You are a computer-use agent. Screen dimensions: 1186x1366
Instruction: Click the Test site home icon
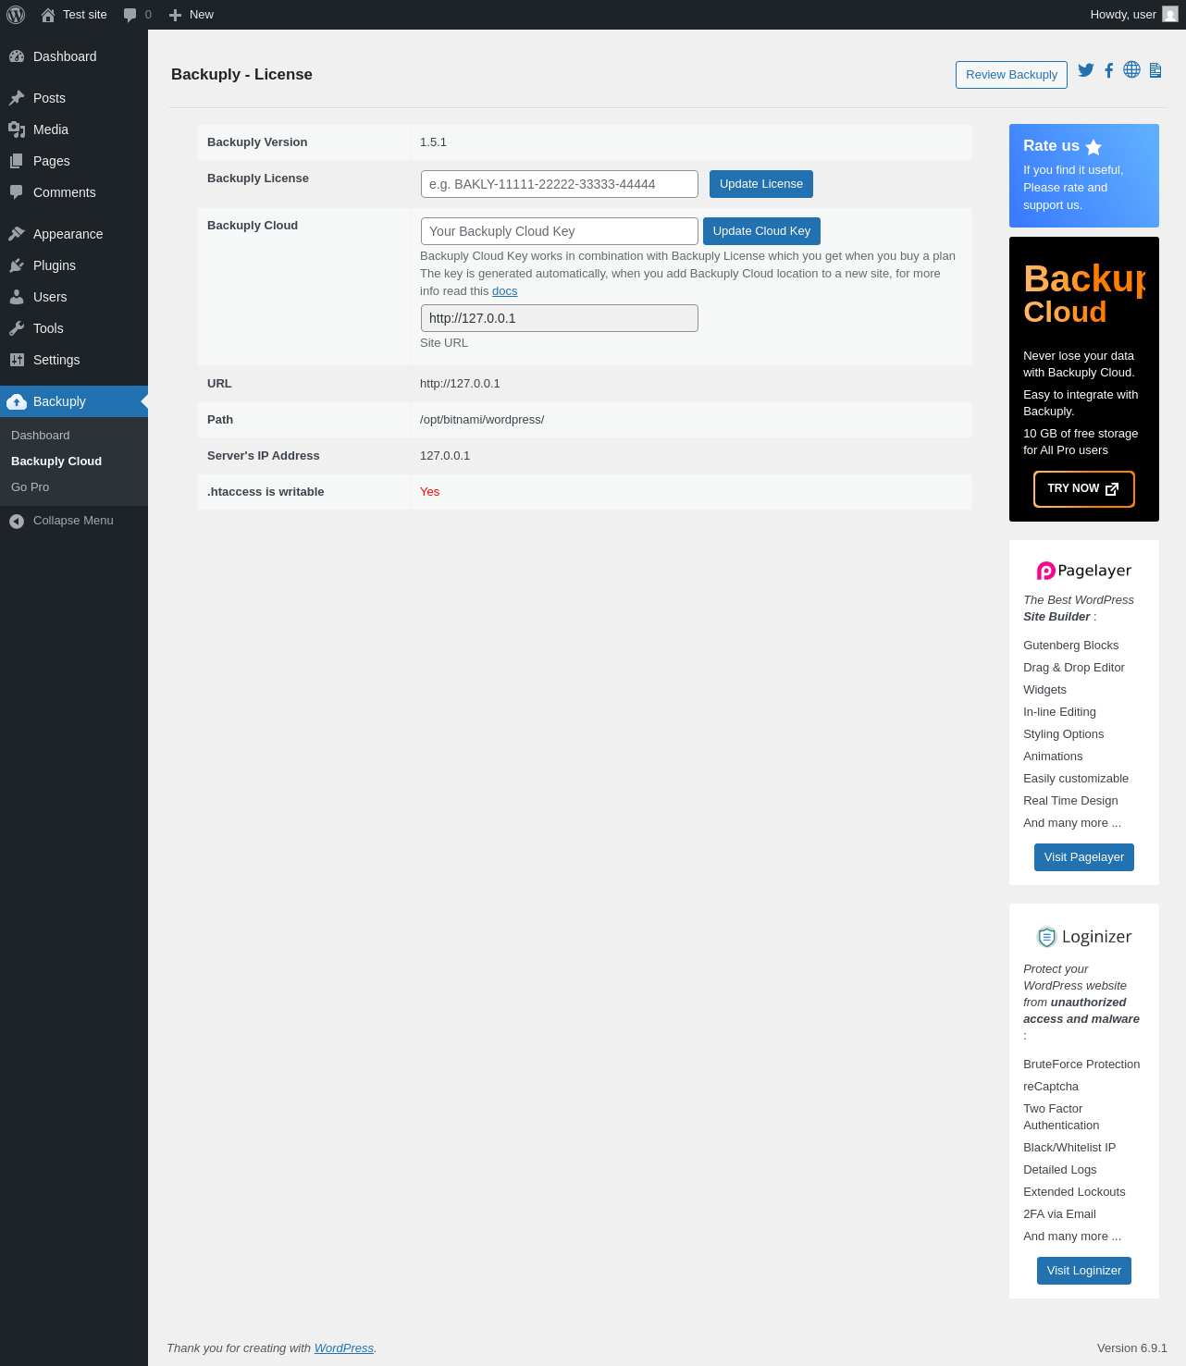click(x=48, y=15)
